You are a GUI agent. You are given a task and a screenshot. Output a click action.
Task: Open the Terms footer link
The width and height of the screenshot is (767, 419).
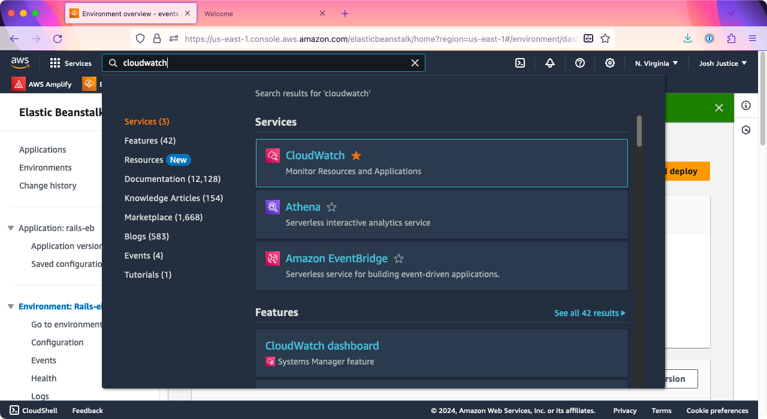662,411
